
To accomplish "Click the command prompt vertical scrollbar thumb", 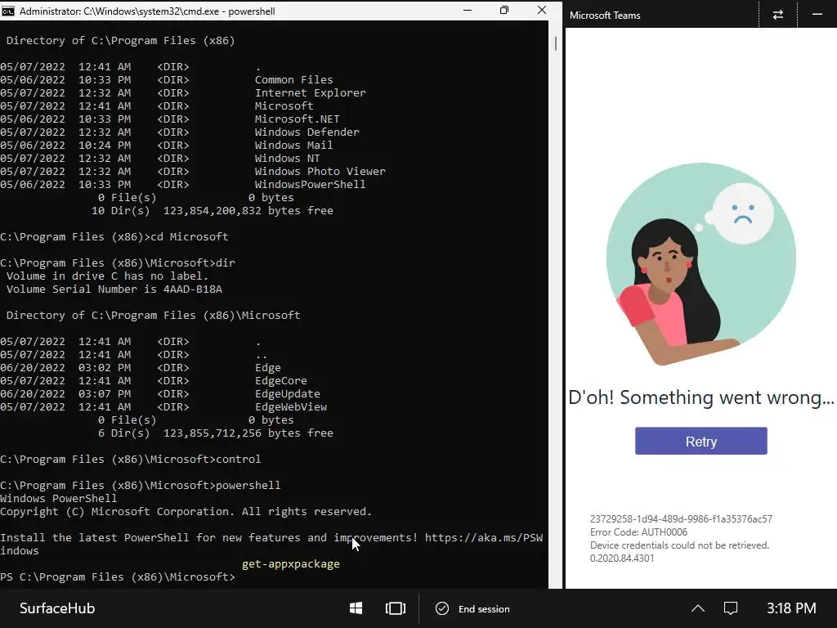I will point(556,44).
